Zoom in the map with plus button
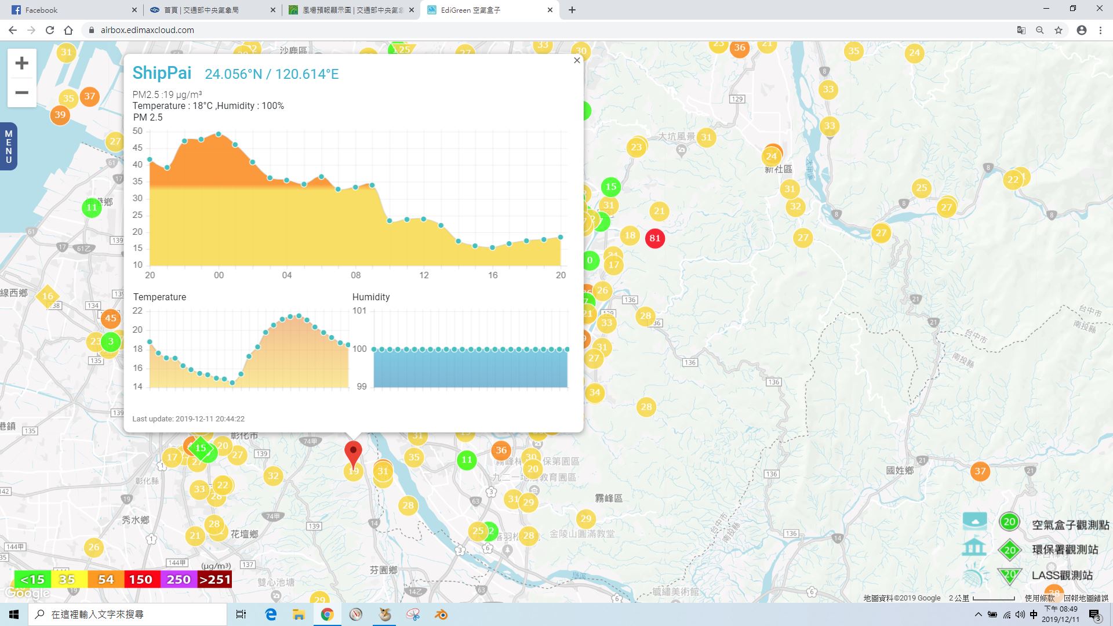This screenshot has height=626, width=1113. pyautogui.click(x=22, y=63)
